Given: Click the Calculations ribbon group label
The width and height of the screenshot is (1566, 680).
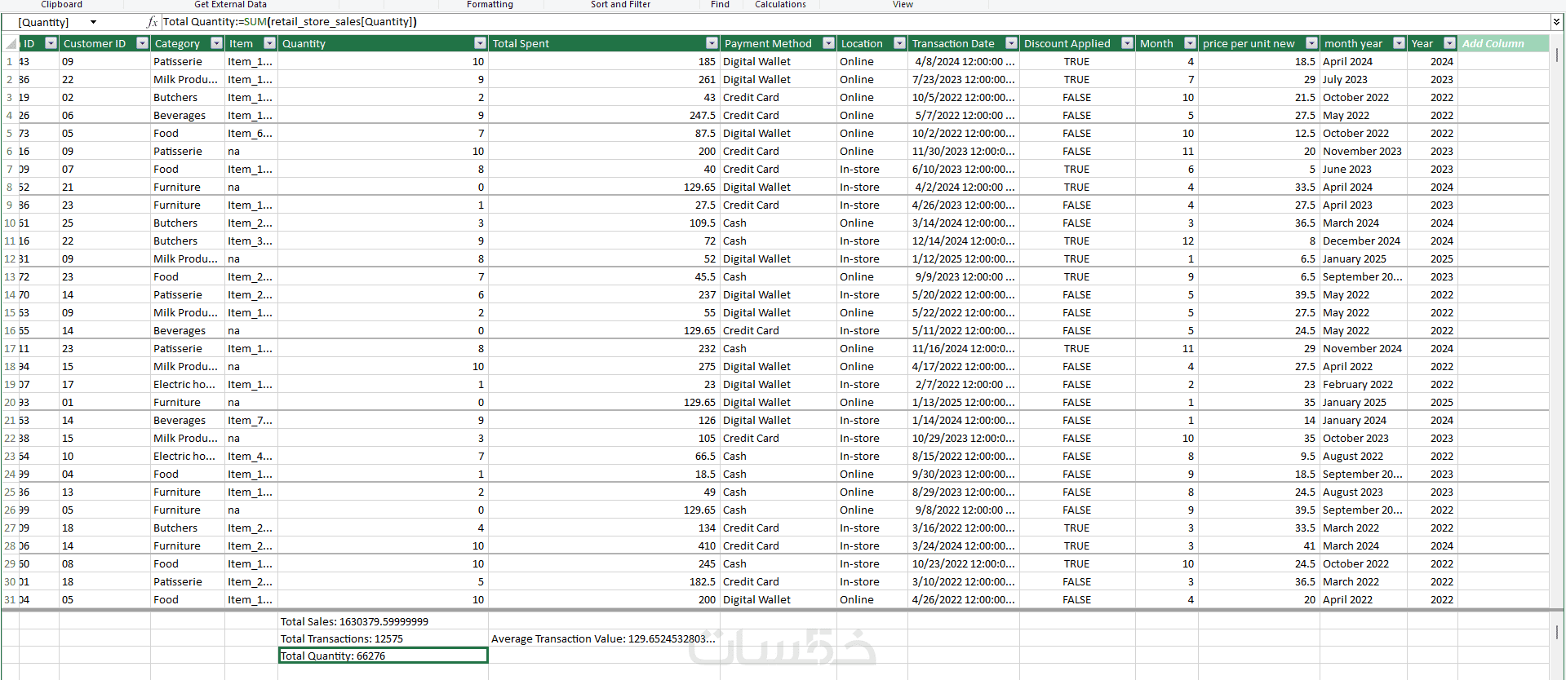Looking at the screenshot, I should [x=780, y=4].
